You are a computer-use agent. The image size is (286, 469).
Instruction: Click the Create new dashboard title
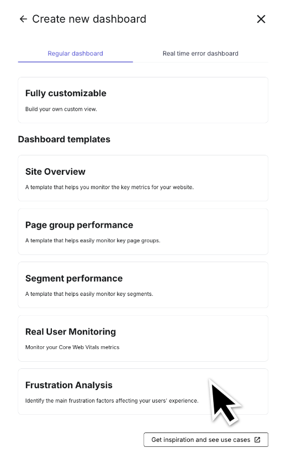(x=89, y=19)
